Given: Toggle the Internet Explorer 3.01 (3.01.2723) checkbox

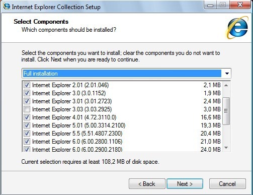Looking at the screenshot, I should point(27,101).
